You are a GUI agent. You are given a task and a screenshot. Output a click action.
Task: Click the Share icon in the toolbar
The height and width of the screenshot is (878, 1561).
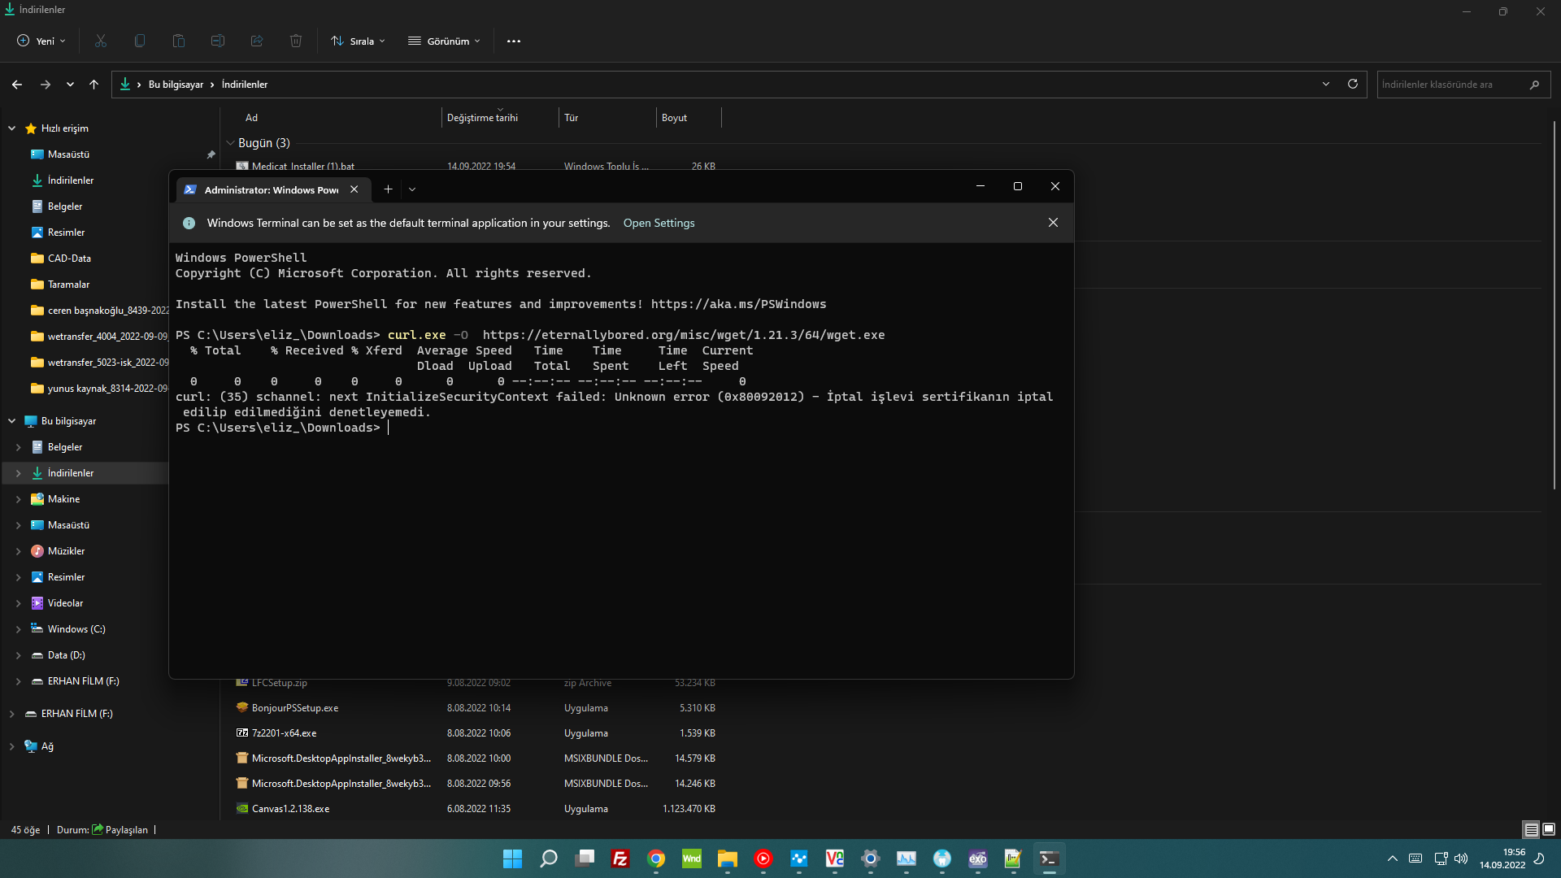256,41
